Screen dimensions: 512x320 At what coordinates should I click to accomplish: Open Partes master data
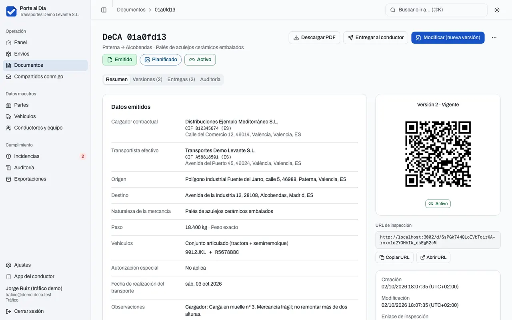tap(45, 105)
